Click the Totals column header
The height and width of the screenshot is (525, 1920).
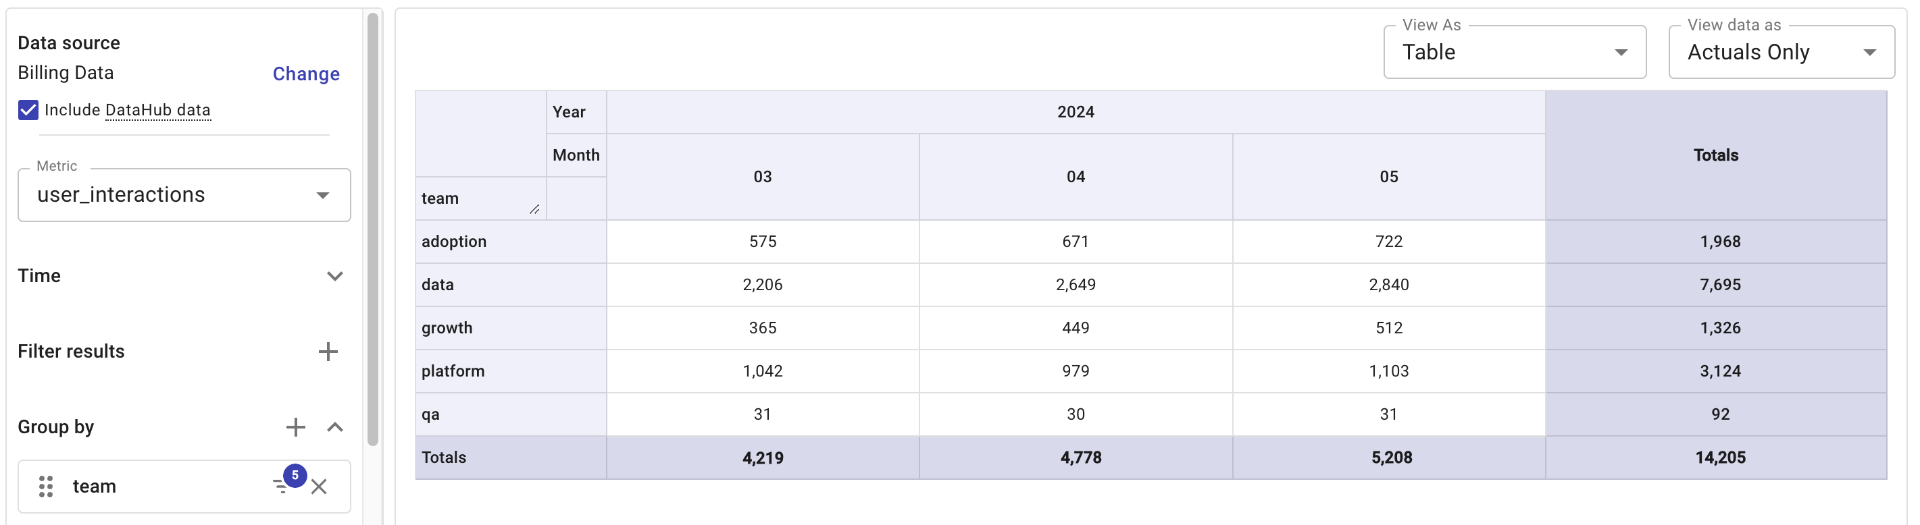coord(1715,155)
